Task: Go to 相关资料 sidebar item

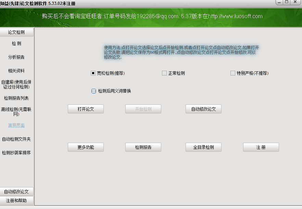Action: point(16,71)
